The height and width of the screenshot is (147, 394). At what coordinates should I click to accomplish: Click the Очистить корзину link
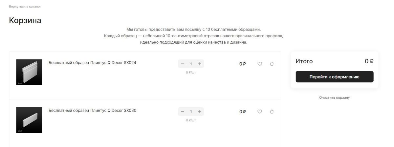click(334, 97)
